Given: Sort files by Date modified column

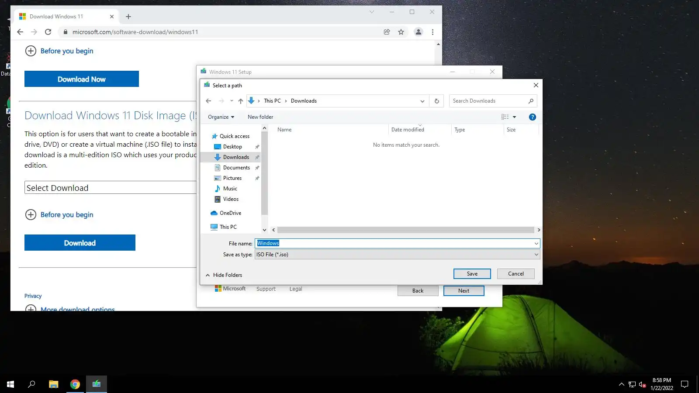Looking at the screenshot, I should coord(408,130).
